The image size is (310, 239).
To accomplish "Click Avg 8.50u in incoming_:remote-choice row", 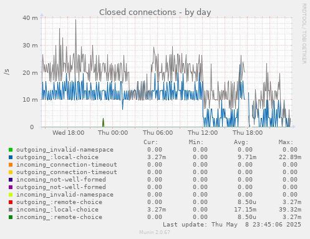I will click(247, 217).
